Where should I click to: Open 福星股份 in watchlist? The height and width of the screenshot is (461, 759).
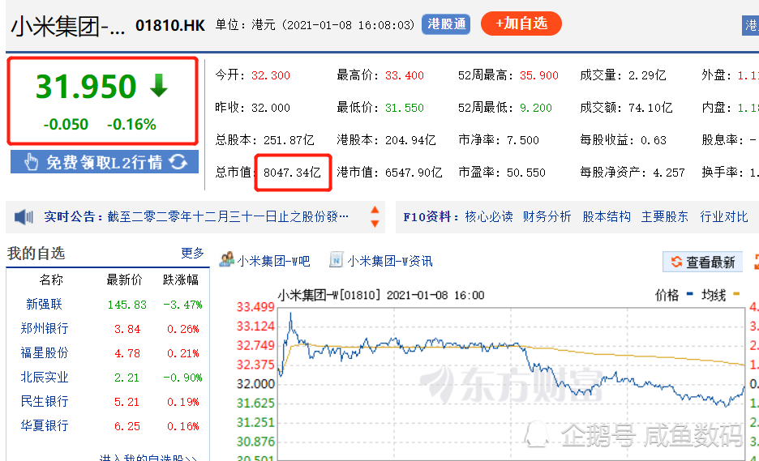coord(44,352)
